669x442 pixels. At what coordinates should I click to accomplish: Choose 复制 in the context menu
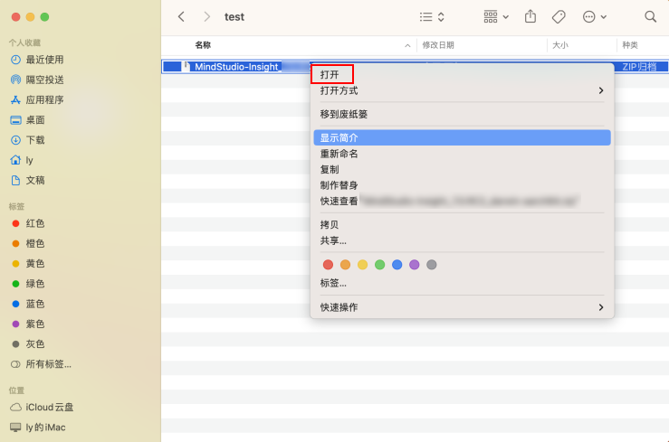coord(462,169)
